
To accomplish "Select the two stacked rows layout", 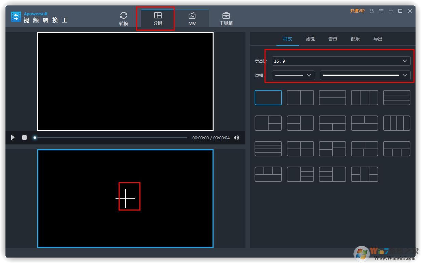I will tap(332, 98).
